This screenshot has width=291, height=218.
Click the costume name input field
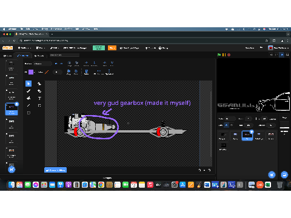42,64
